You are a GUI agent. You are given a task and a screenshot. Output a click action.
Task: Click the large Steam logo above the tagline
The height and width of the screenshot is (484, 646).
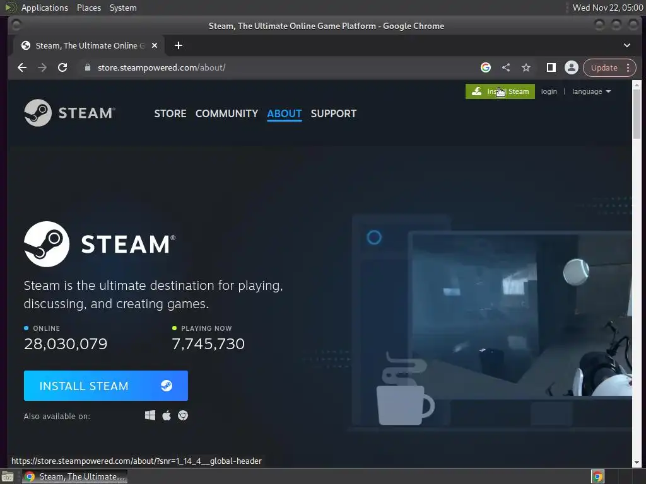coord(100,244)
